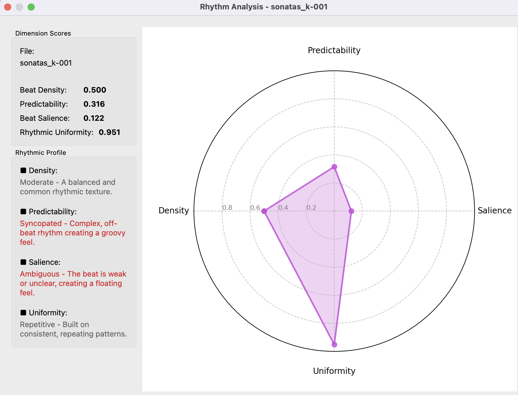
Task: Click the Uniformity axis label below the chart
Action: click(334, 371)
